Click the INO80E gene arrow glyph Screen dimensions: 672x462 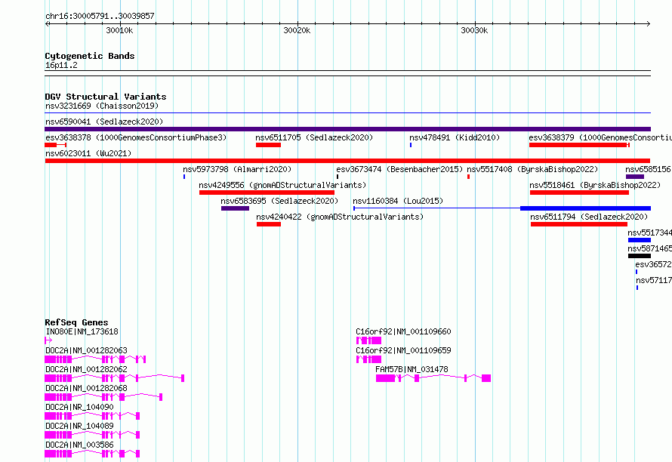(48, 340)
